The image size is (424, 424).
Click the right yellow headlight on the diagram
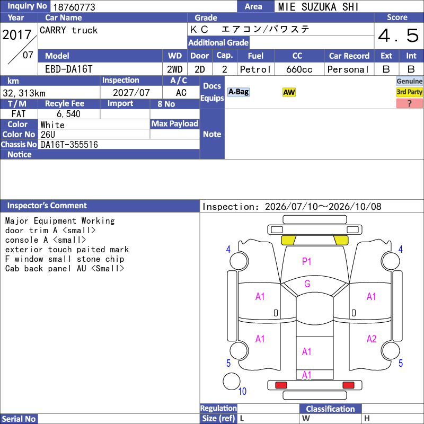(341, 240)
